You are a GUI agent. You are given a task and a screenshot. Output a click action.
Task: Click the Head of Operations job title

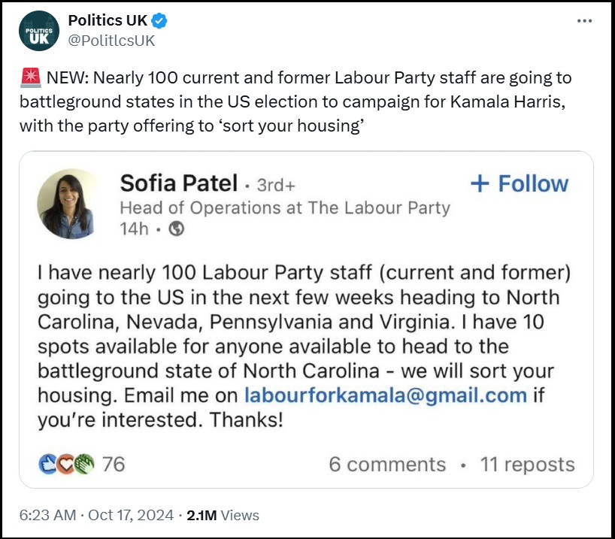(x=285, y=207)
